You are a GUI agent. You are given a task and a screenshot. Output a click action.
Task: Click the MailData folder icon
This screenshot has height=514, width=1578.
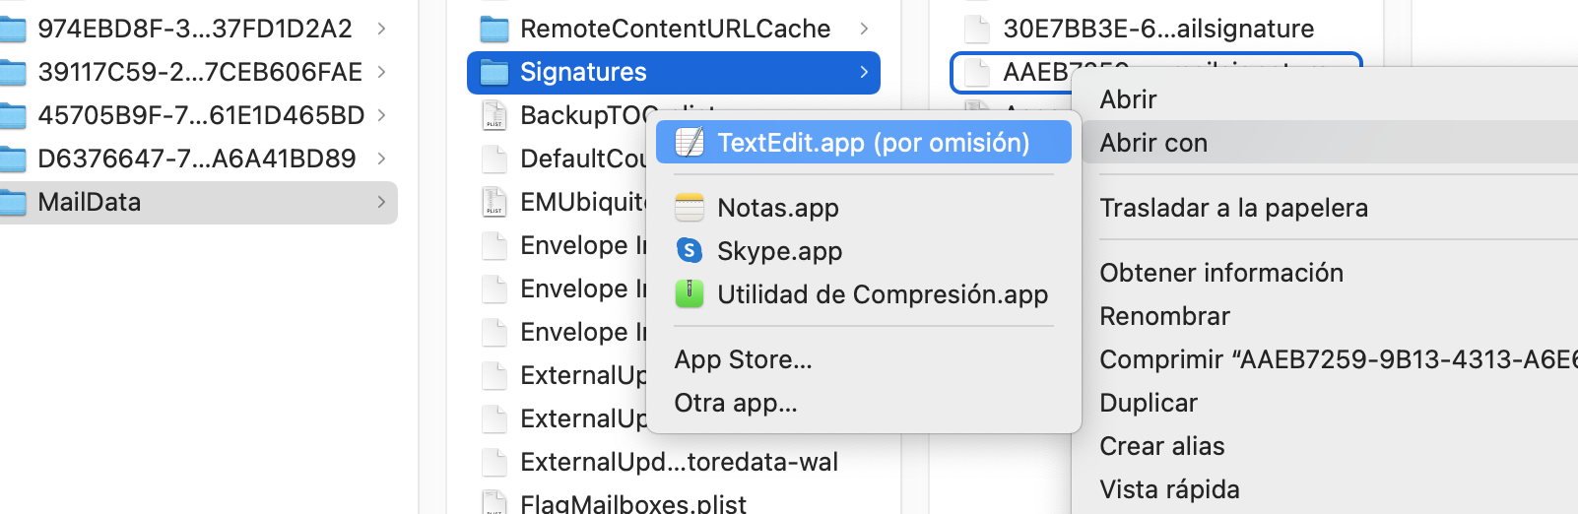click(x=13, y=203)
